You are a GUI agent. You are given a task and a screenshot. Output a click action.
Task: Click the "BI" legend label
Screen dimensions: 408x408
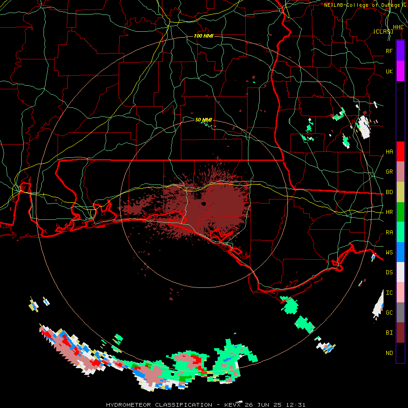coord(389,333)
